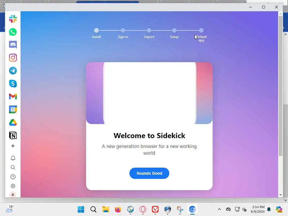This screenshot has width=288, height=216.
Task: Open the Copilot preview icon
Action: 279,209
